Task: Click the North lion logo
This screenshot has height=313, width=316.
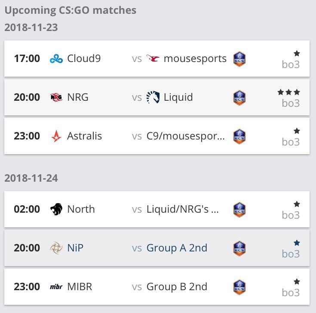Action: (x=56, y=209)
